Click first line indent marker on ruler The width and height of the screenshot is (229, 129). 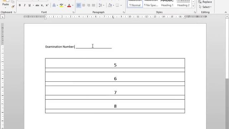point(45,16)
